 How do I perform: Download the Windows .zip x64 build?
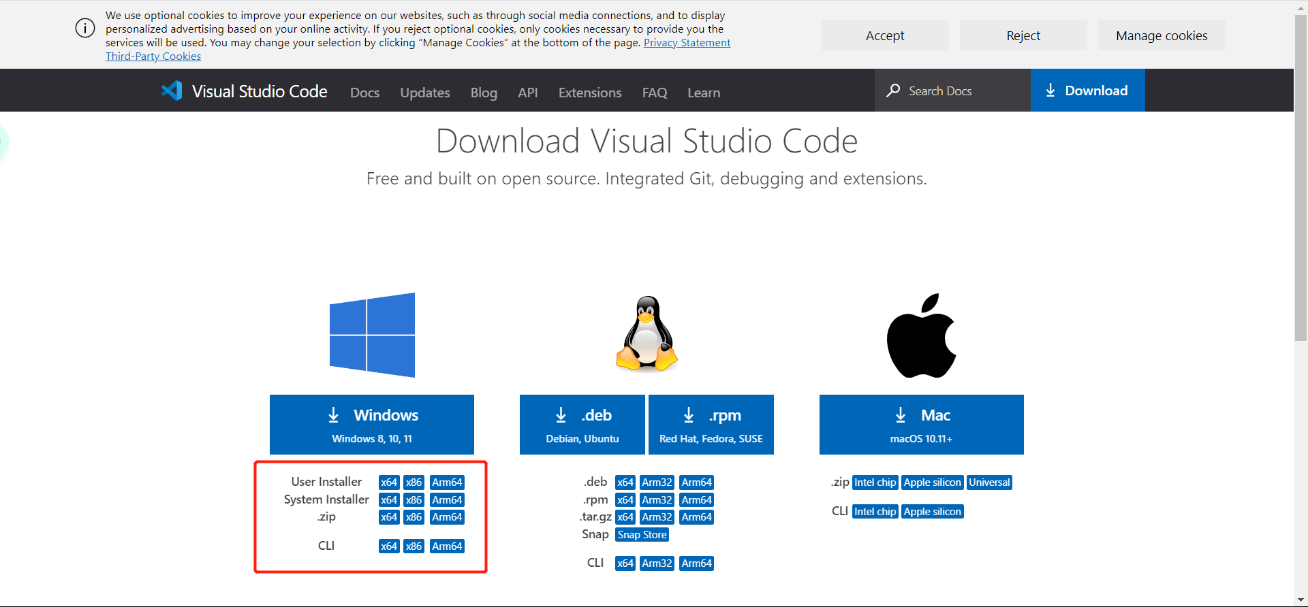click(x=389, y=517)
